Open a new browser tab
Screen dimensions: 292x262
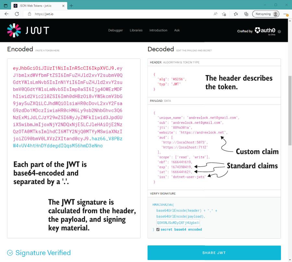[x=71, y=6]
